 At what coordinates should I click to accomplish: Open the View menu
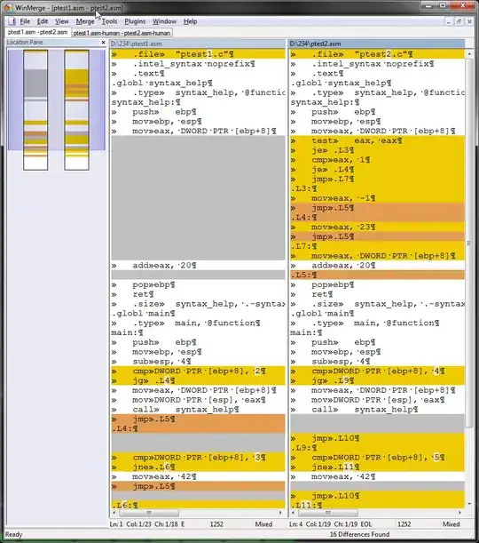click(x=62, y=21)
